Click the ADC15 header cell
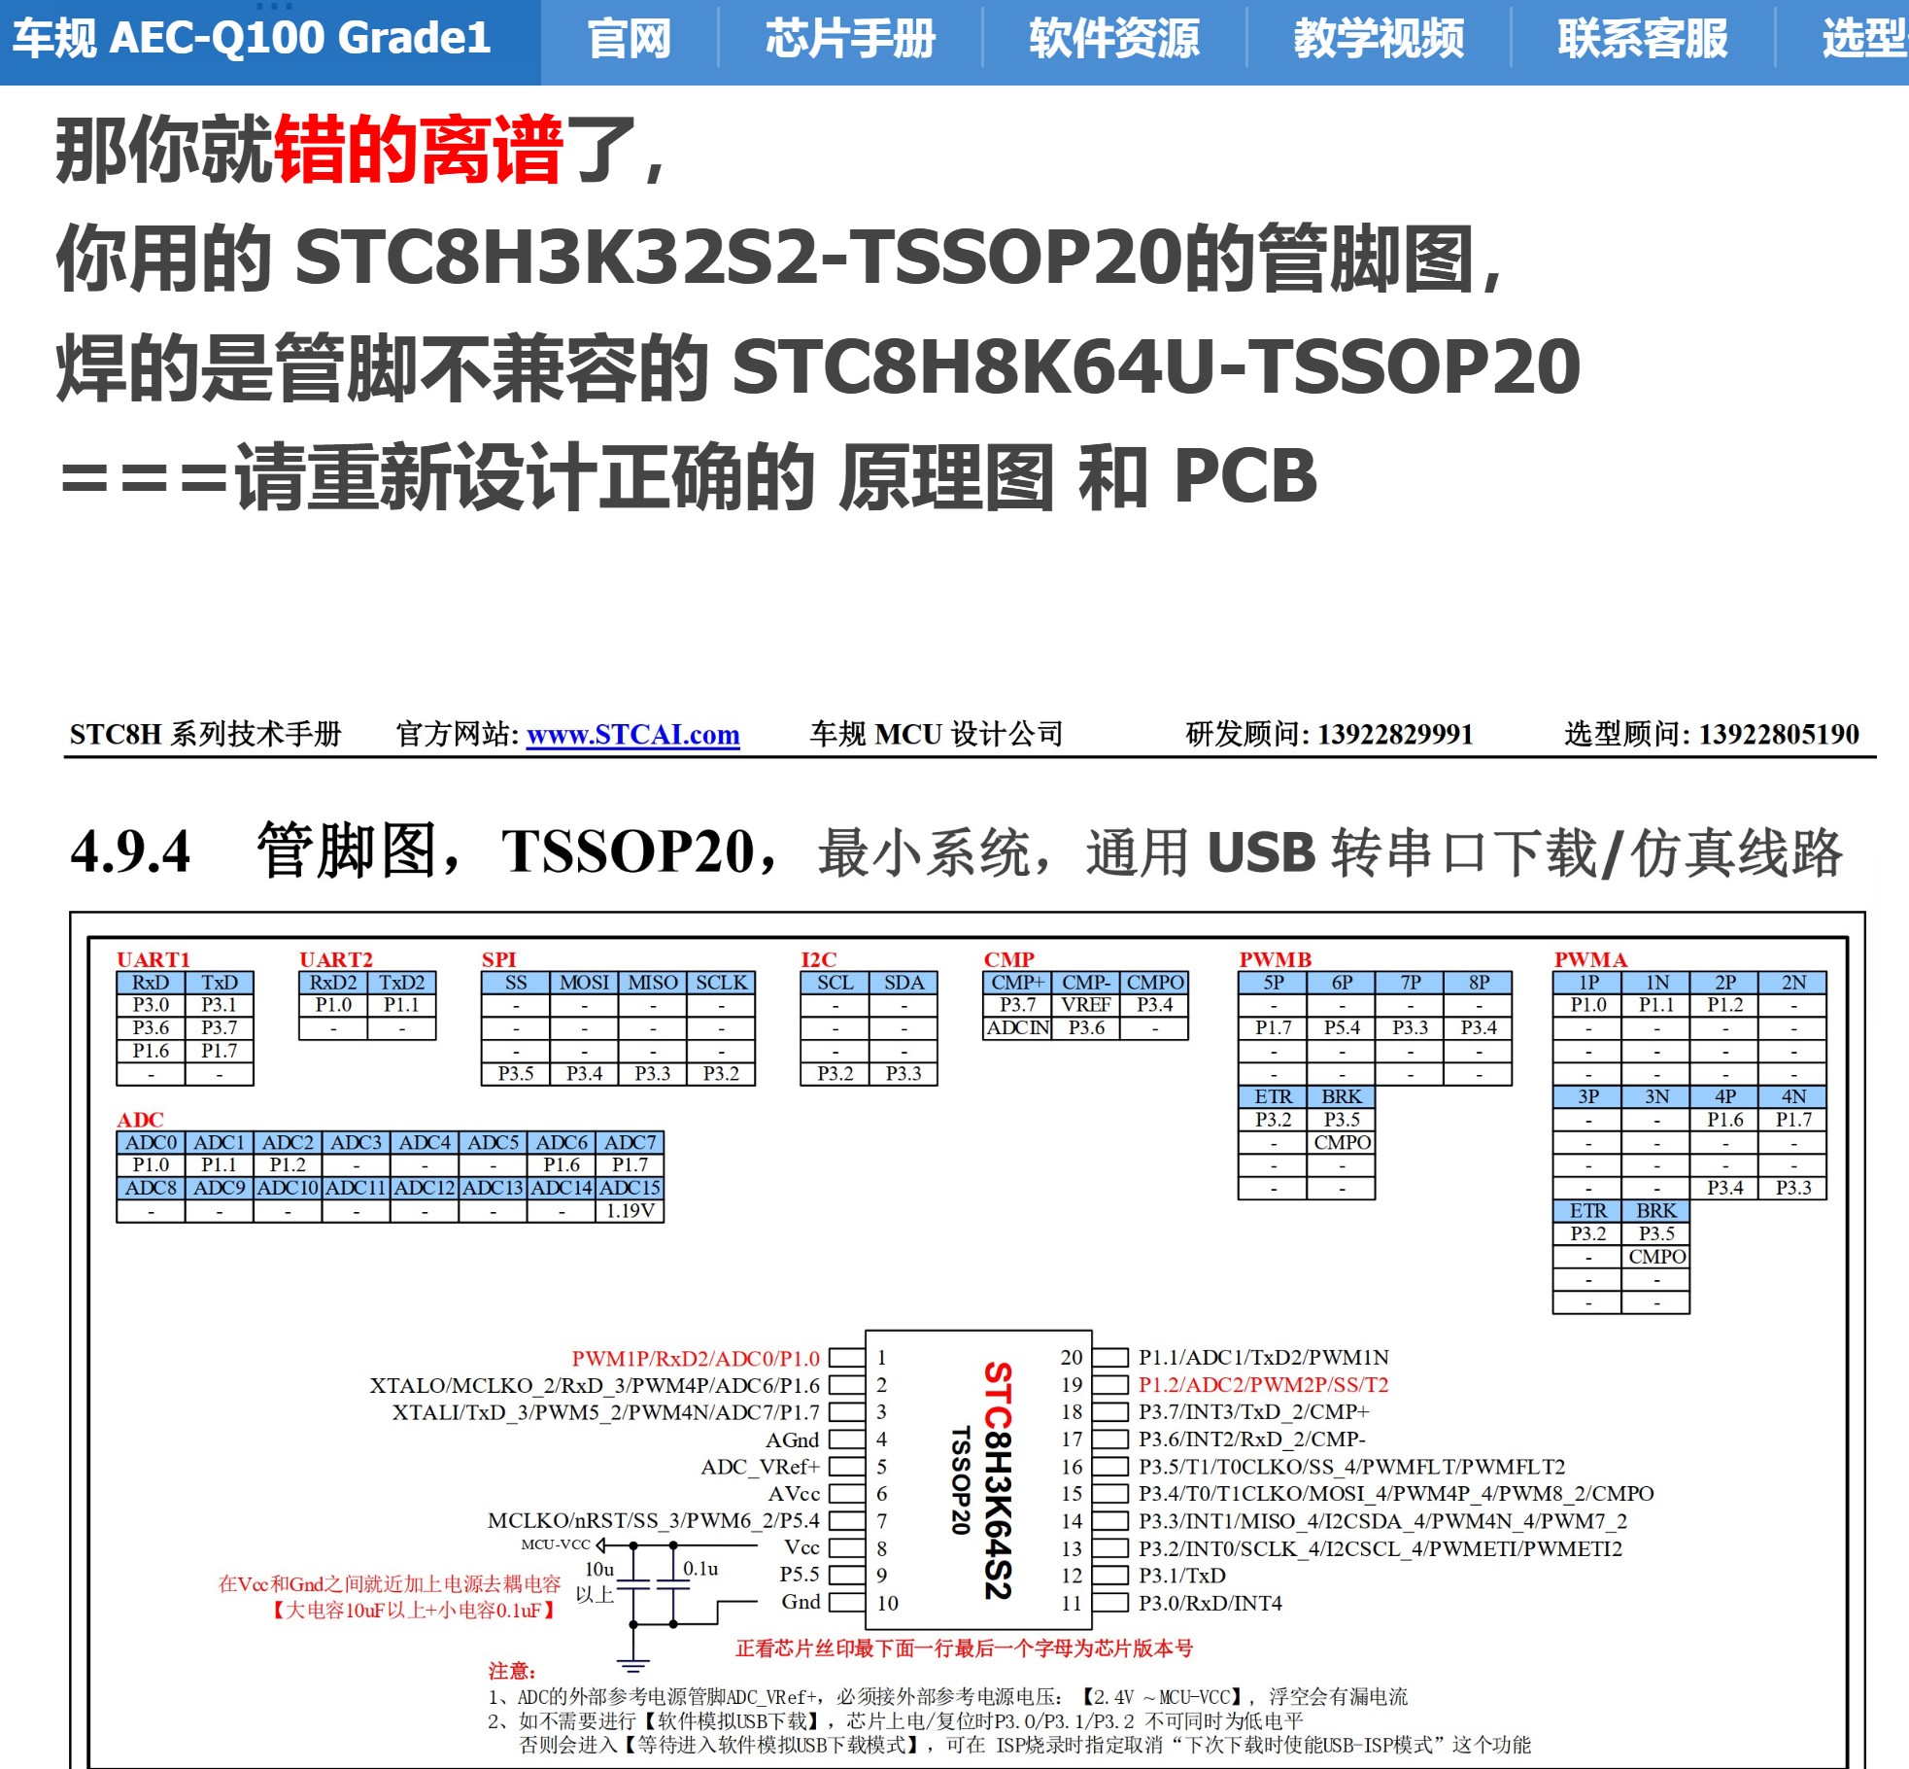1909x1769 pixels. pos(630,1188)
